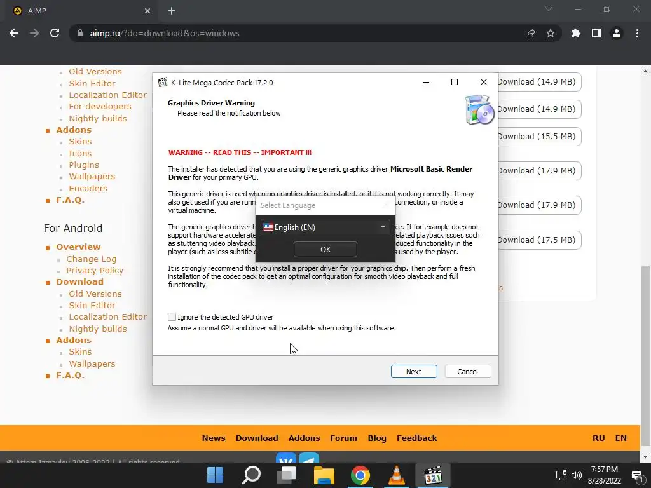651x488 pixels.
Task: Open a new Chrome tab
Action: (172, 11)
